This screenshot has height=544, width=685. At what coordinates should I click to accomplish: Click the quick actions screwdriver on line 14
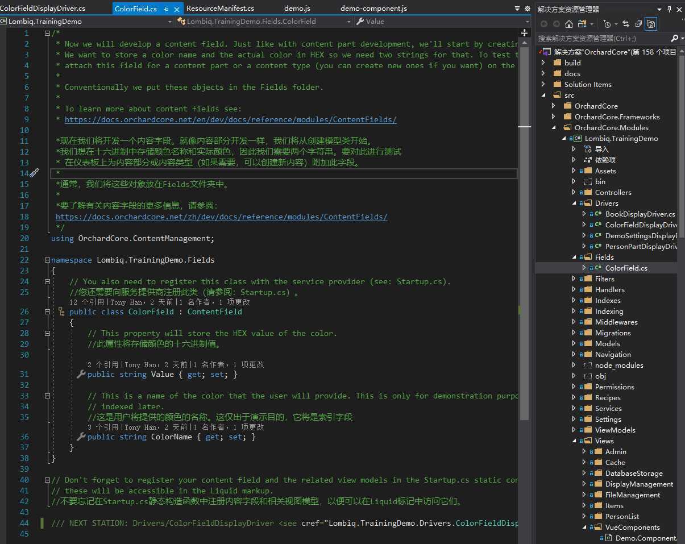click(x=34, y=173)
